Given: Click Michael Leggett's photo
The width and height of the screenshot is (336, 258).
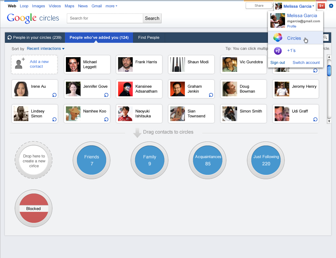Looking at the screenshot, I should (73, 64).
